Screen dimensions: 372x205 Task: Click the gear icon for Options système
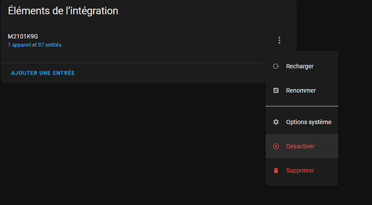click(x=275, y=122)
